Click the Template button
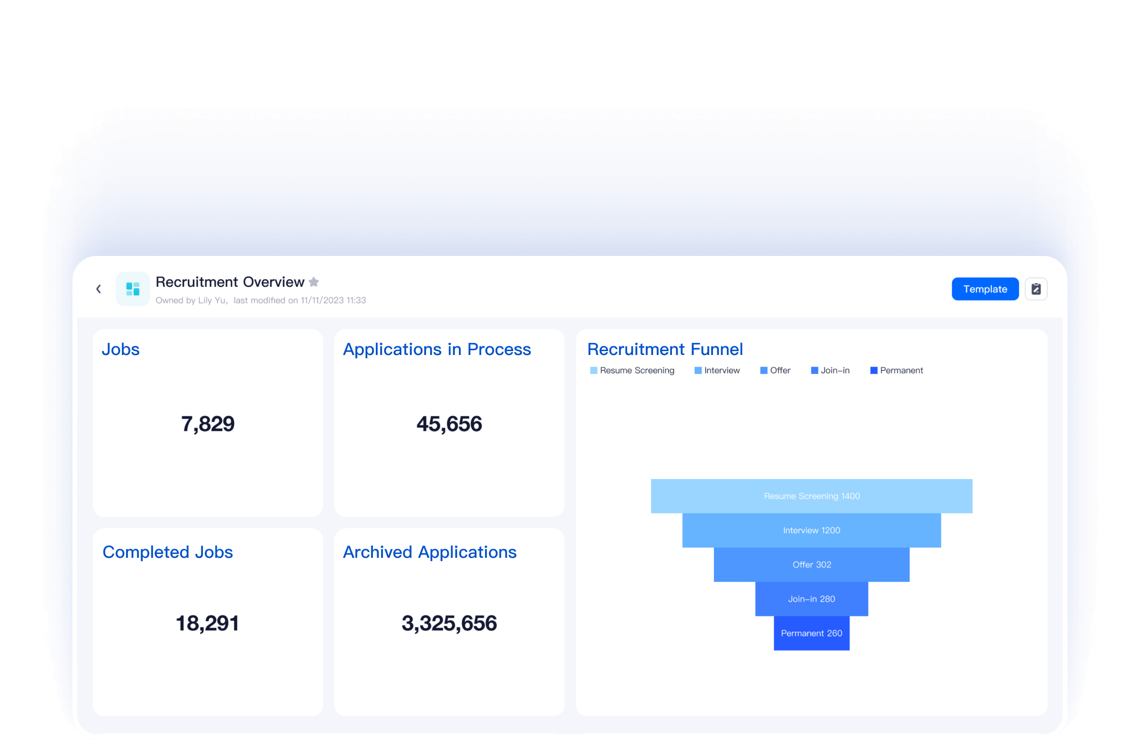The height and width of the screenshot is (751, 1140). pos(985,288)
